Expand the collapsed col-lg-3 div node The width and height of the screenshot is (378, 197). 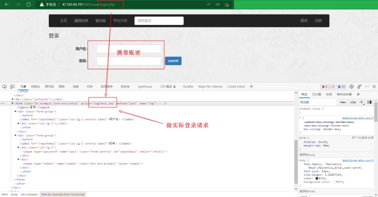[x=19, y=123]
